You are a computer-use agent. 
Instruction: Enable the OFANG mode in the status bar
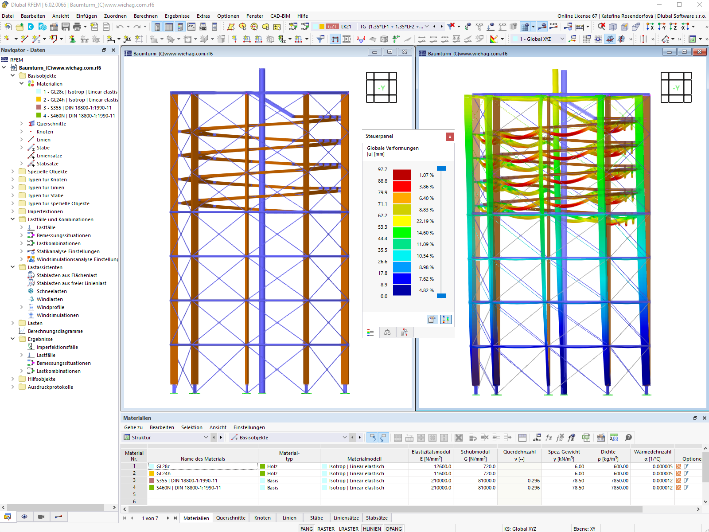coord(393,528)
